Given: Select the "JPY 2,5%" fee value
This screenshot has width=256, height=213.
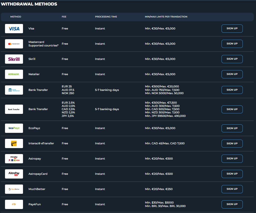Looking at the screenshot, I should (68, 116).
